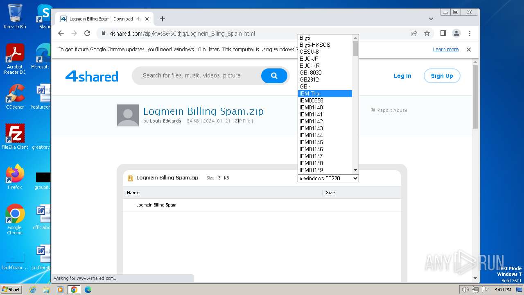Image resolution: width=524 pixels, height=295 pixels.
Task: Pick IBM01146 encoding
Action: coord(325,149)
